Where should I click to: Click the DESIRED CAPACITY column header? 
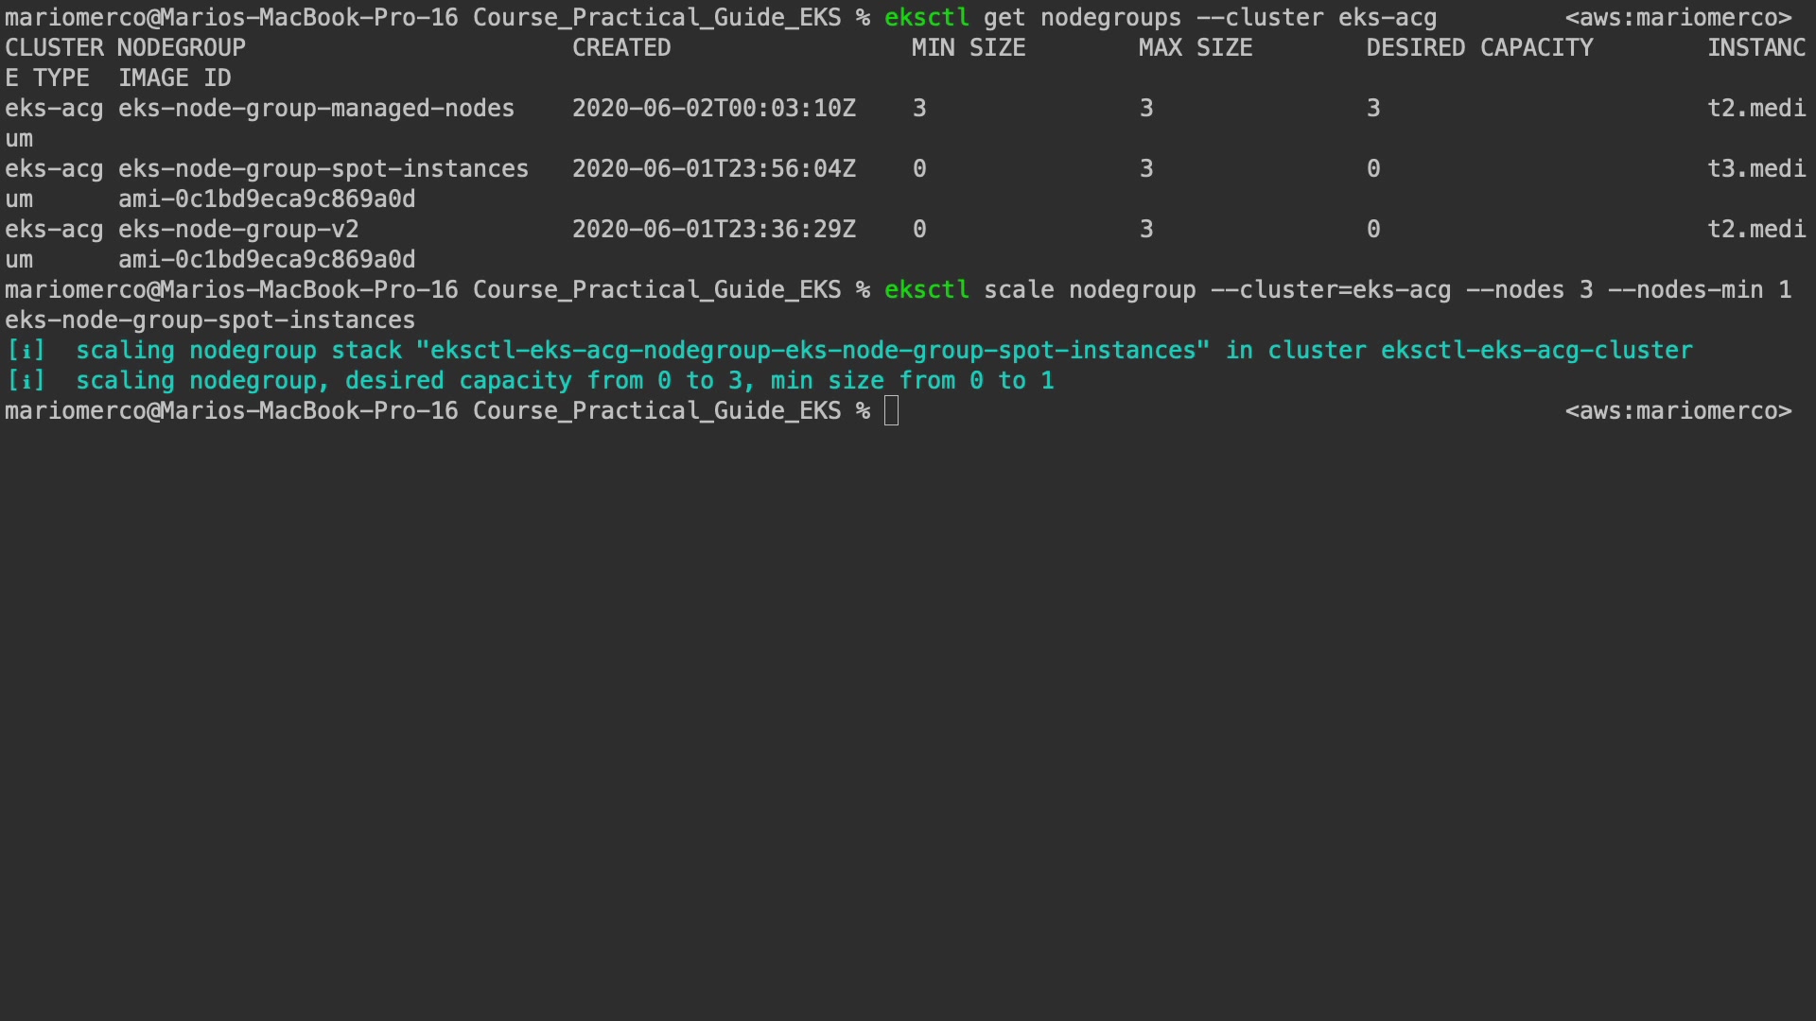pyautogui.click(x=1479, y=48)
